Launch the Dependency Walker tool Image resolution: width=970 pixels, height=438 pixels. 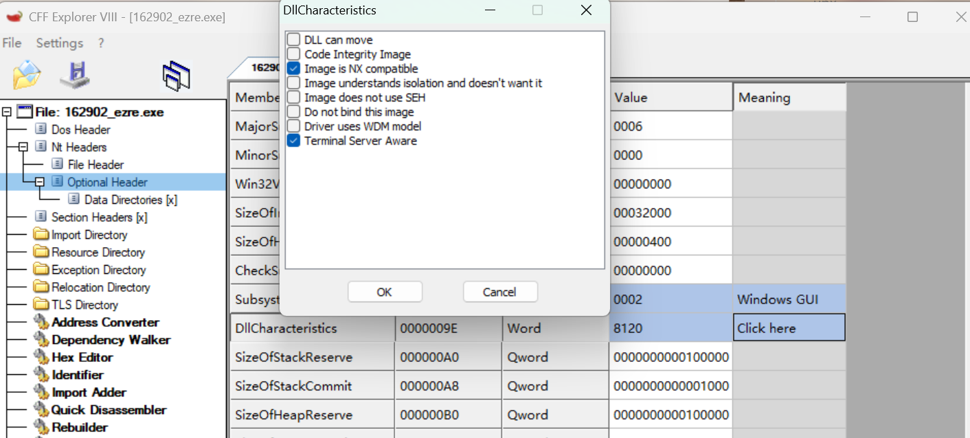pyautogui.click(x=111, y=340)
